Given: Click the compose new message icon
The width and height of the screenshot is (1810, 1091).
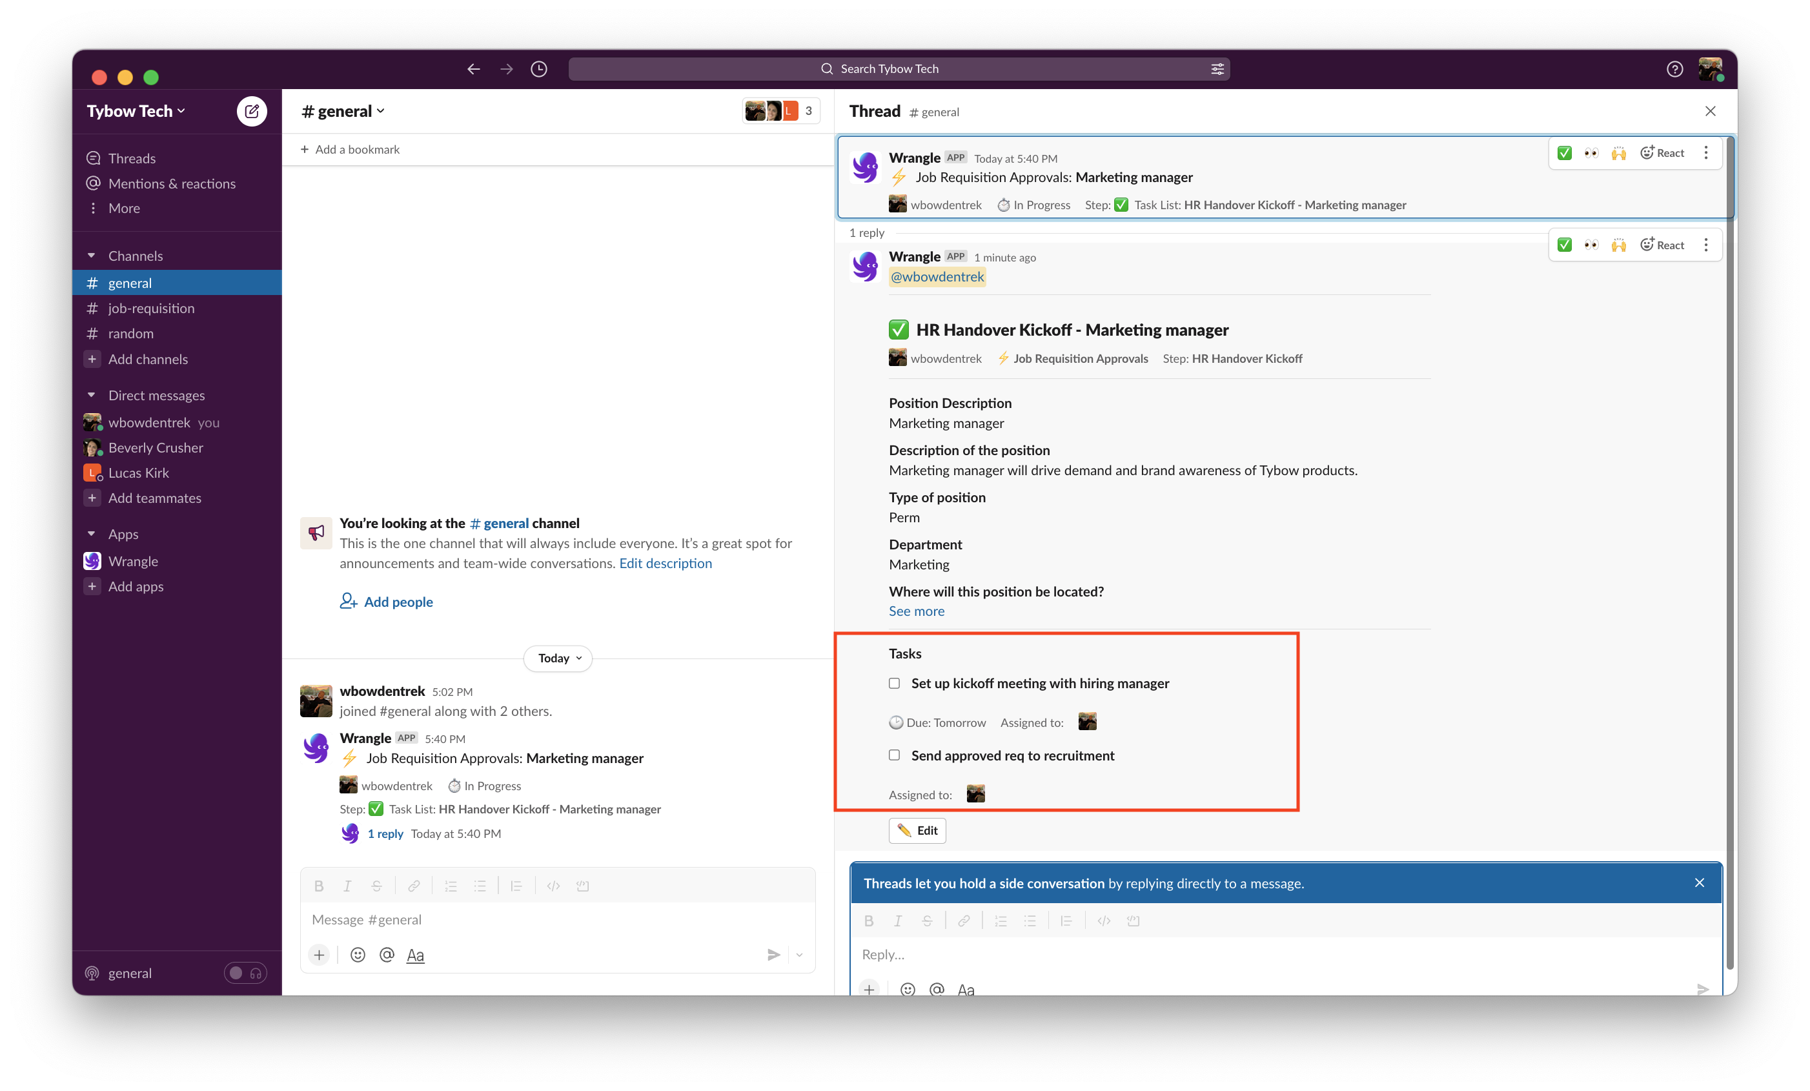Looking at the screenshot, I should coord(251,111).
